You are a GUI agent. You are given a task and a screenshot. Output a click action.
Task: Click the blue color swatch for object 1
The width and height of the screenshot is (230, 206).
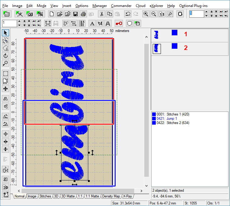(x=174, y=33)
